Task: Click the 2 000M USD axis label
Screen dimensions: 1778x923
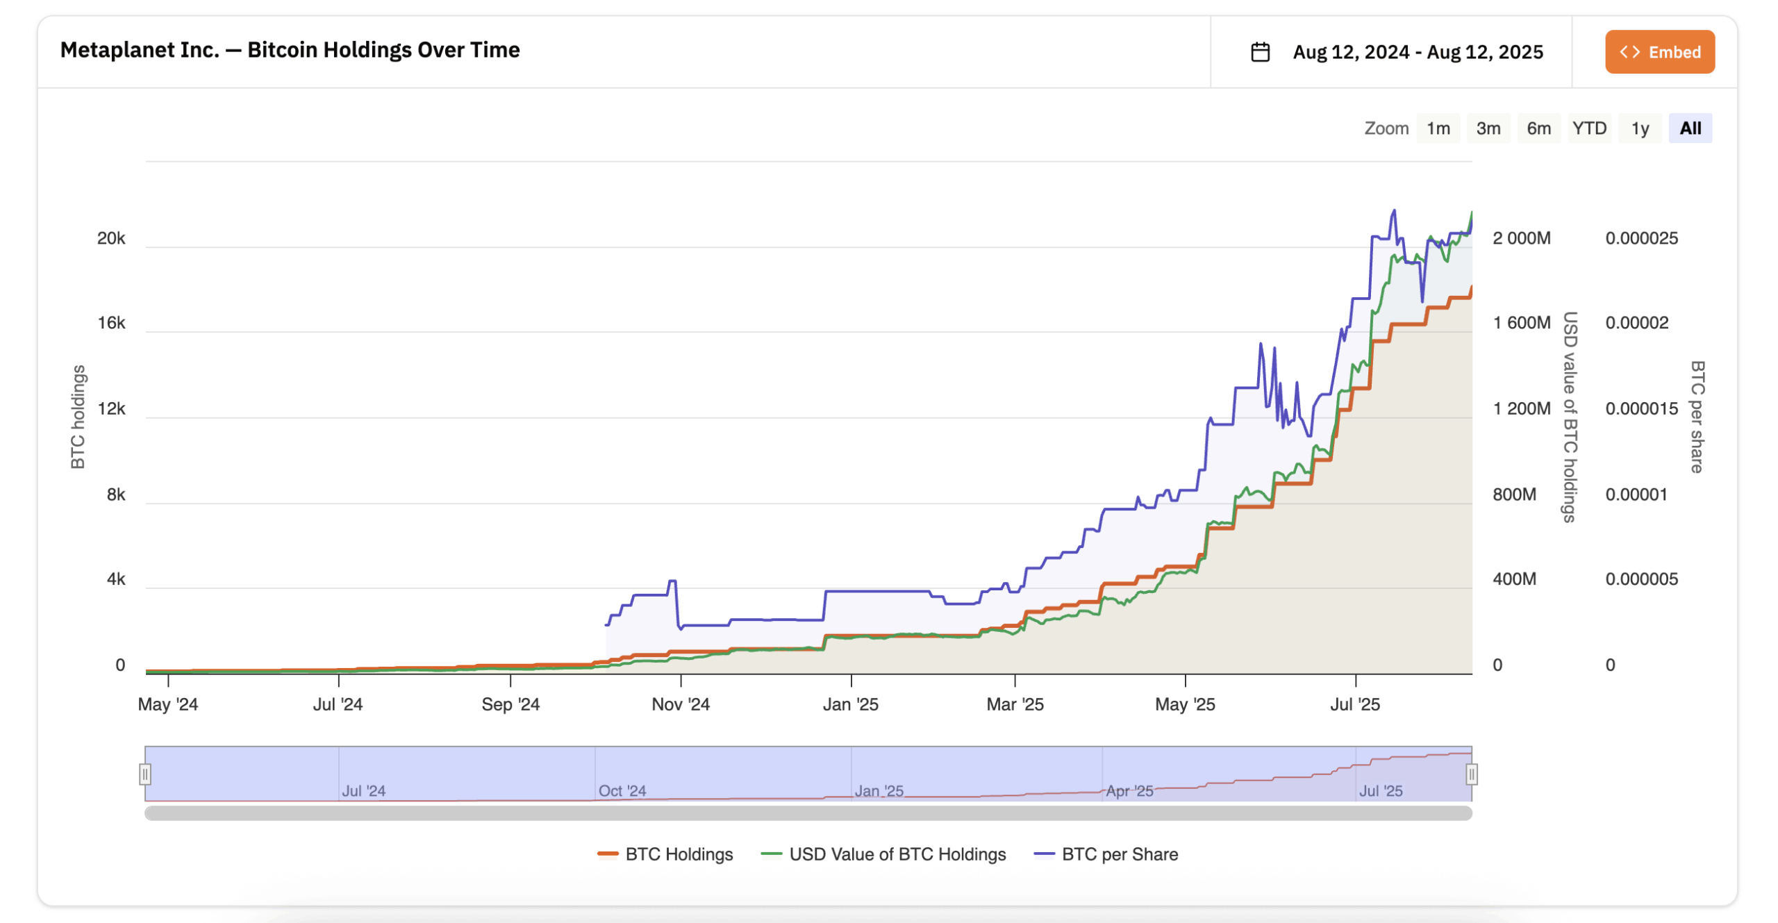Action: coord(1522,239)
